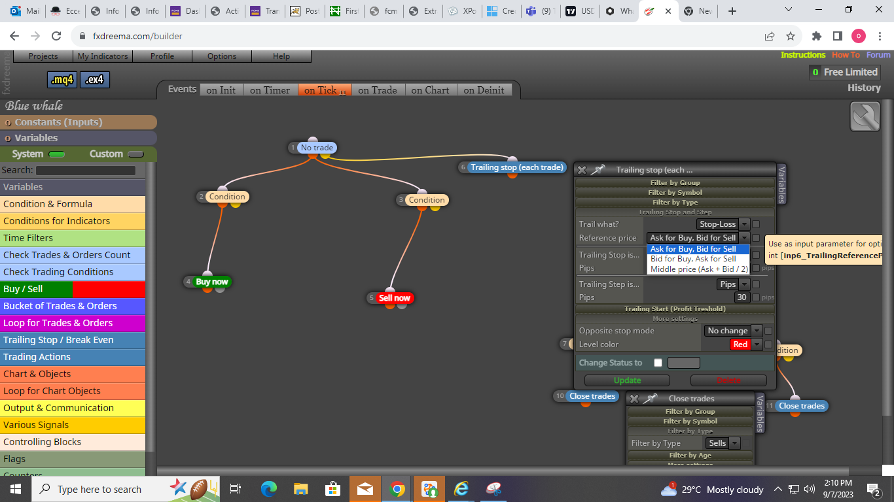Share this page from the address bar
894x502 pixels.
(x=770, y=37)
